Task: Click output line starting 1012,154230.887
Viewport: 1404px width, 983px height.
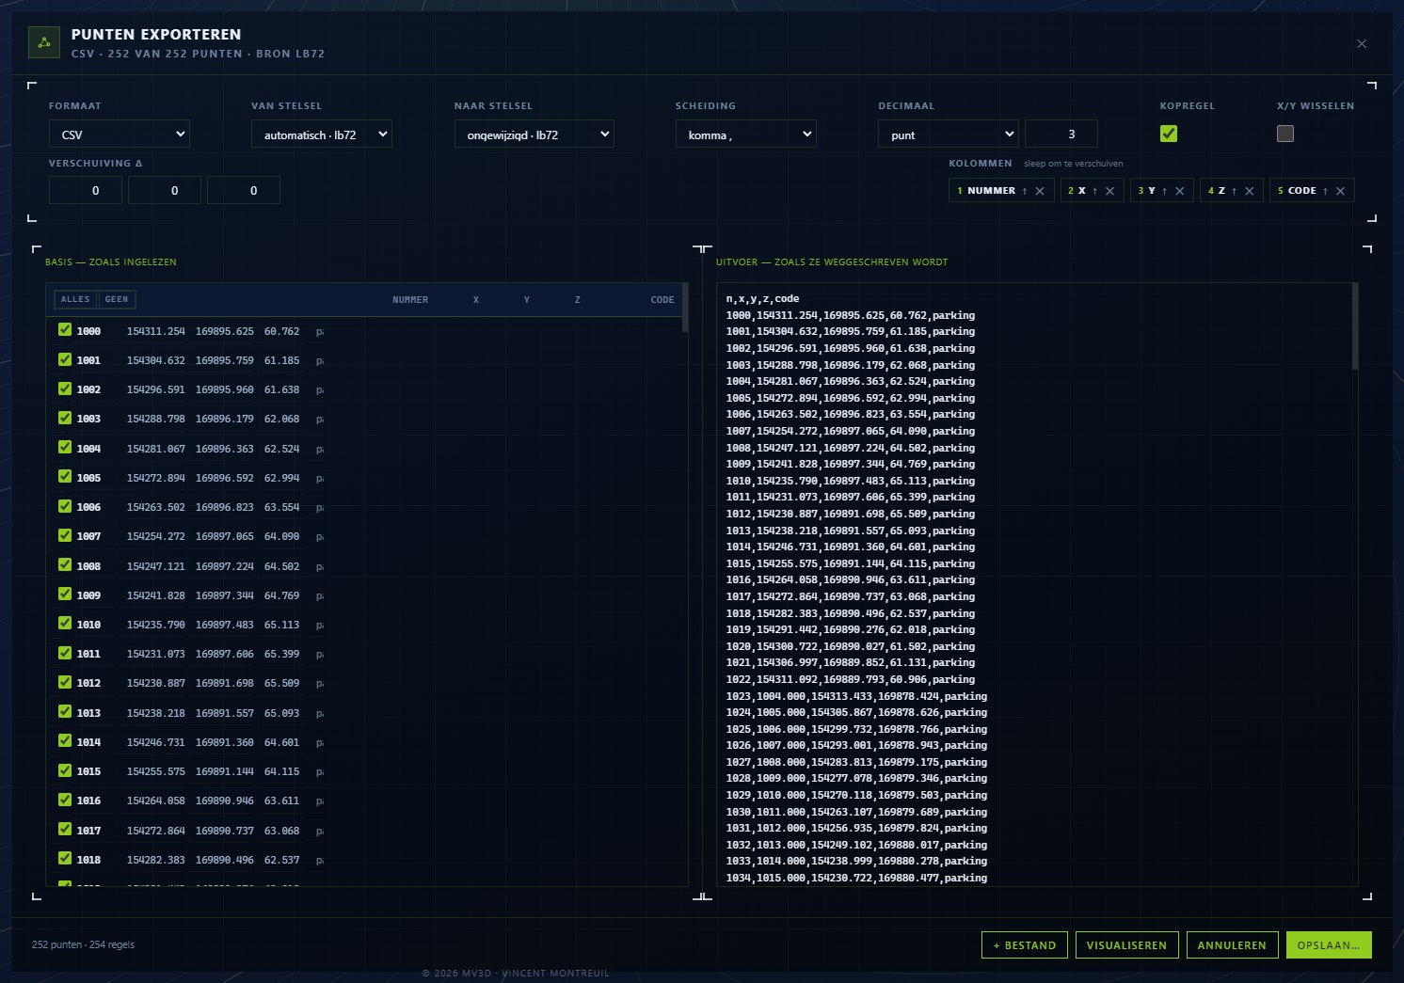Action: [x=851, y=514]
